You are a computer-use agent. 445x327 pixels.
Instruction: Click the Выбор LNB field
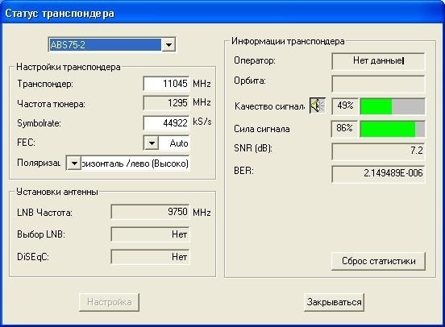point(150,234)
